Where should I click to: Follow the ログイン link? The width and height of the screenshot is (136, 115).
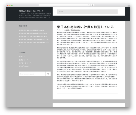tap(22, 57)
